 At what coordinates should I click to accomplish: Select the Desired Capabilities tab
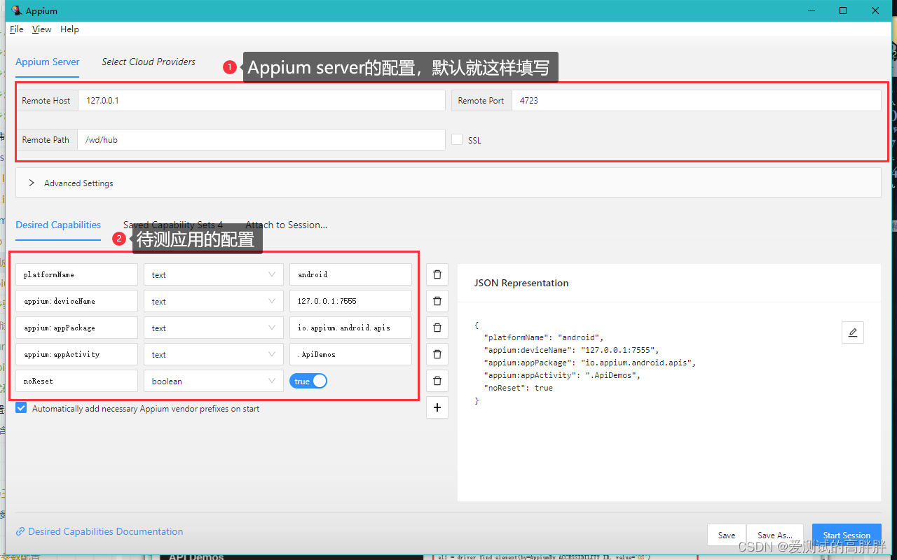[x=58, y=225]
